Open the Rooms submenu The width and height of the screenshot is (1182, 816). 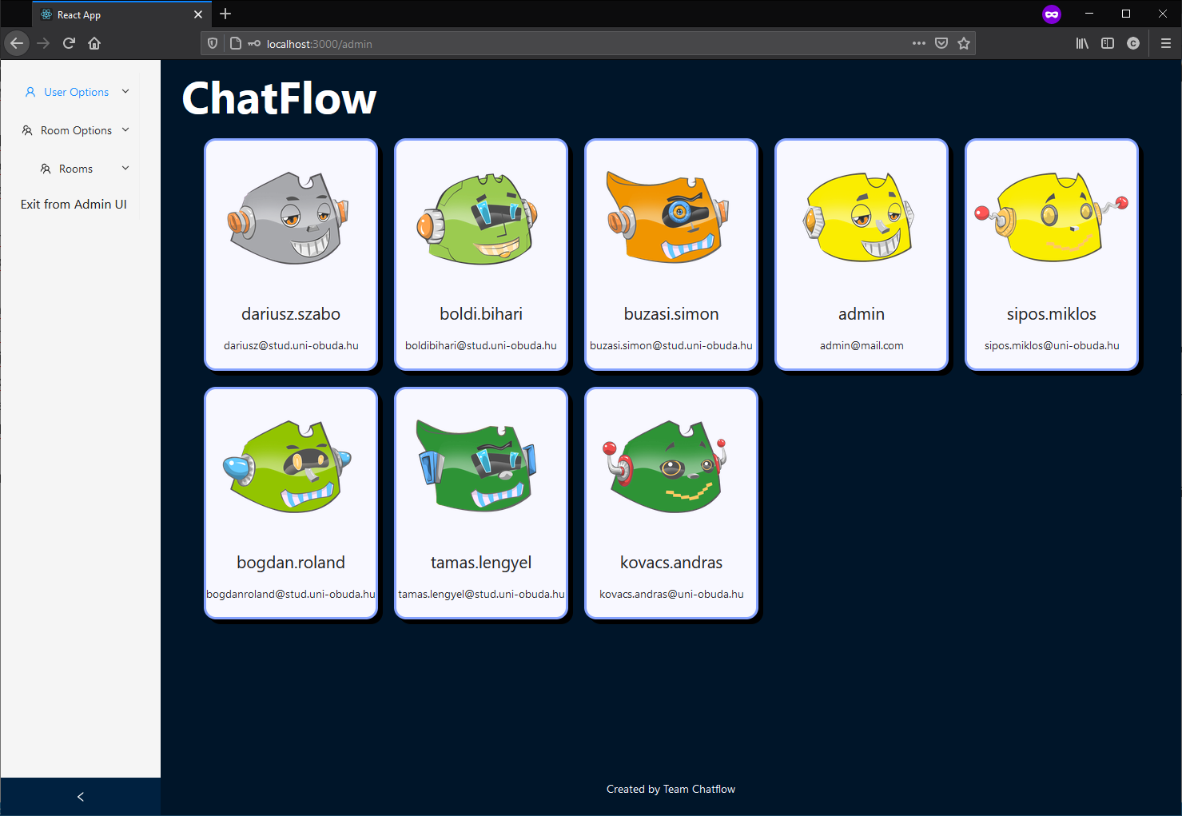click(x=77, y=169)
